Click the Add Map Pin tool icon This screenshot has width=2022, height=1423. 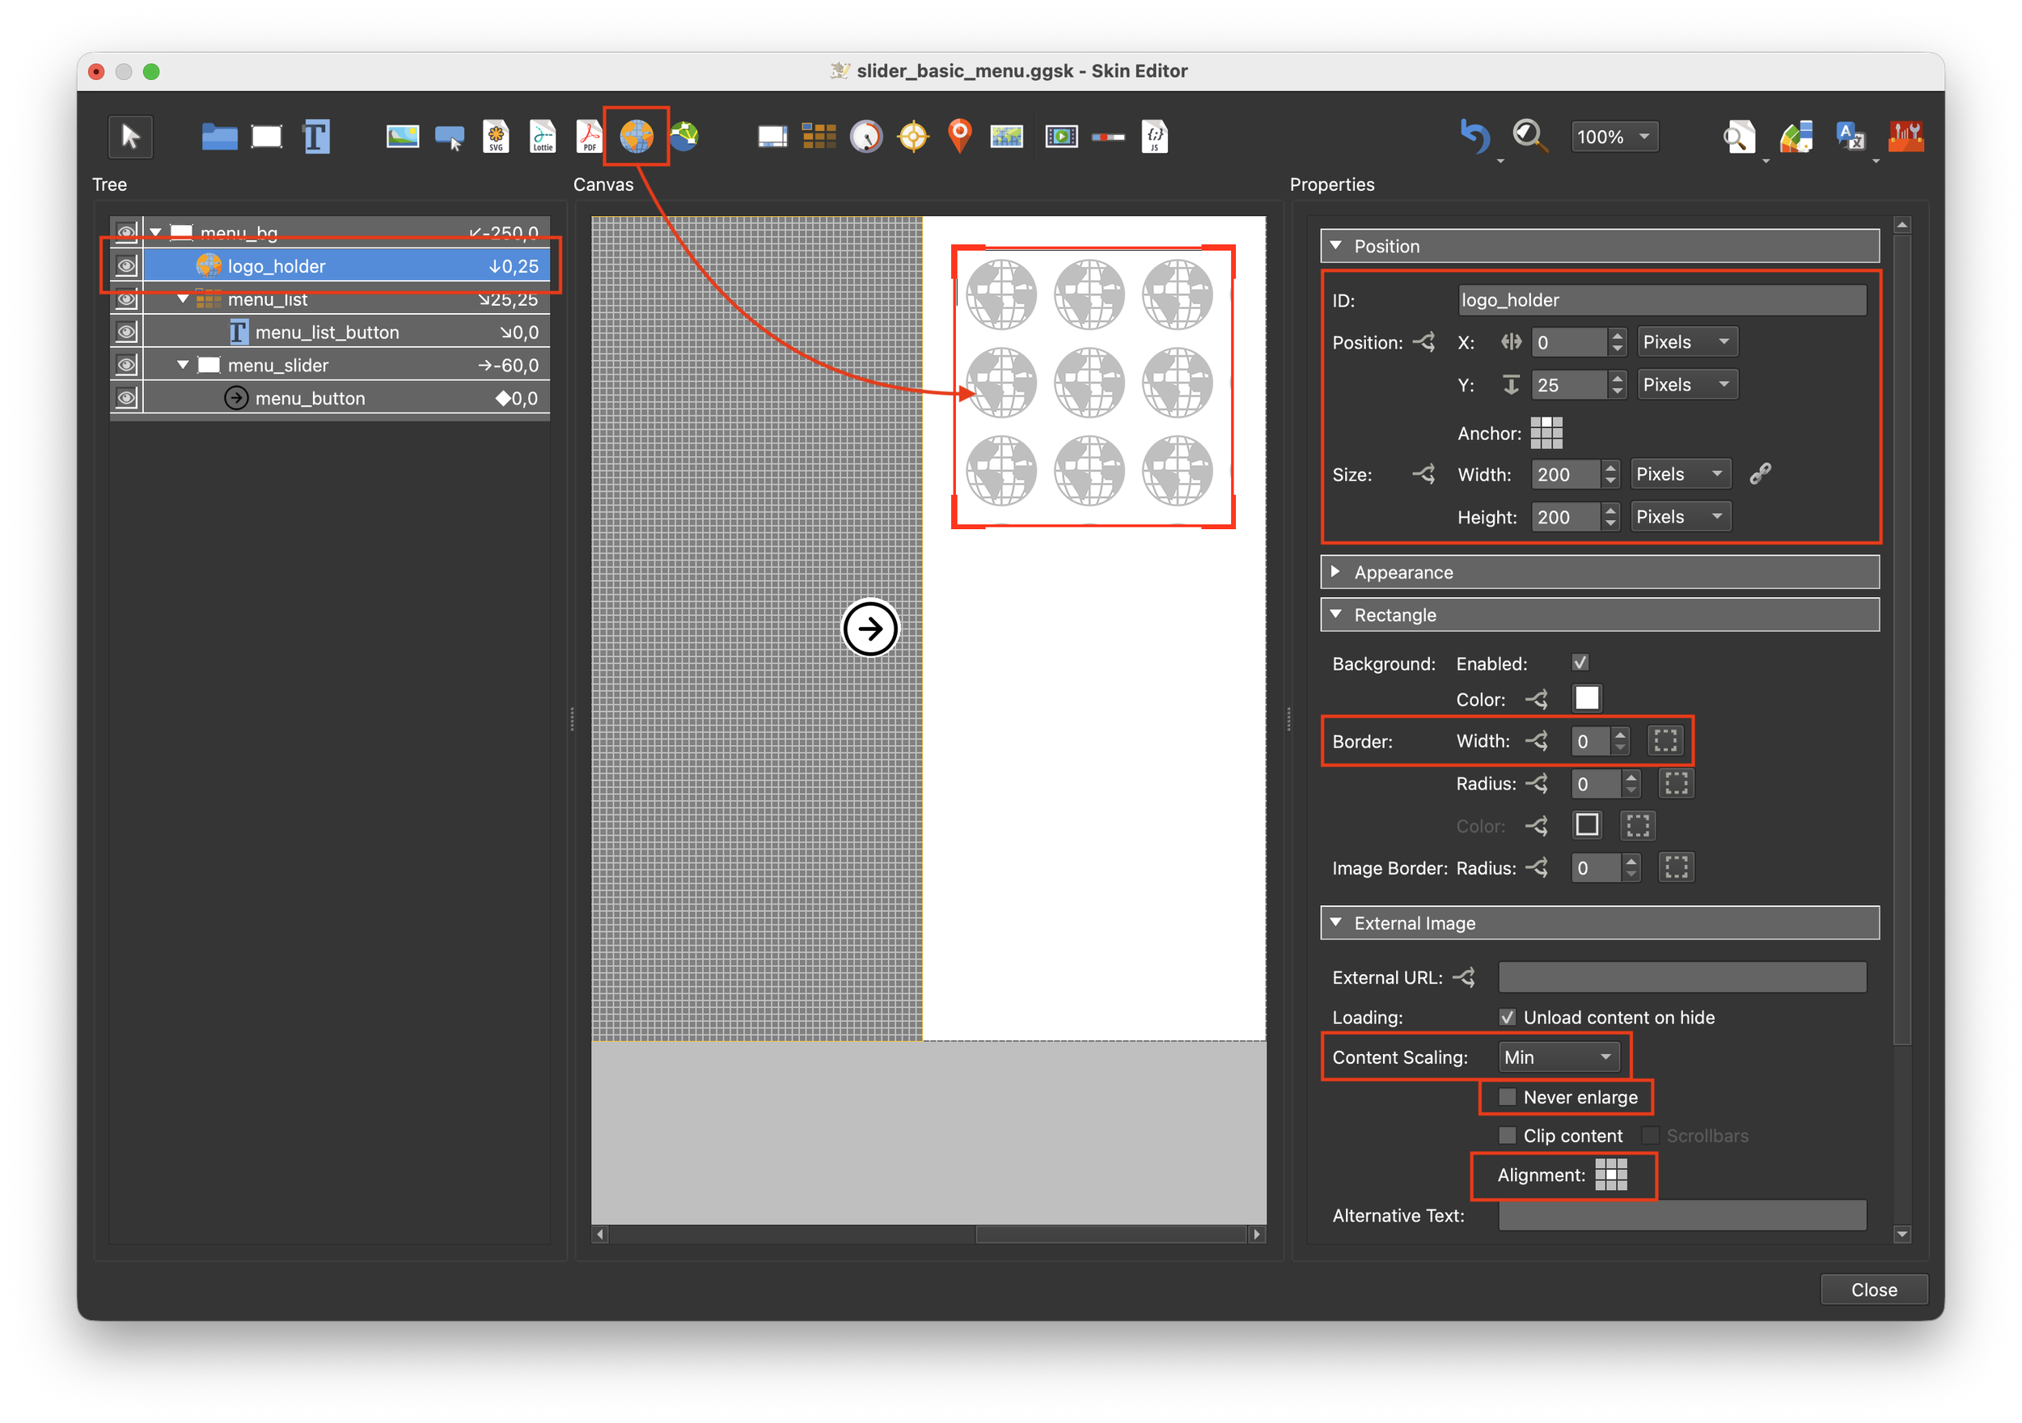pyautogui.click(x=960, y=137)
